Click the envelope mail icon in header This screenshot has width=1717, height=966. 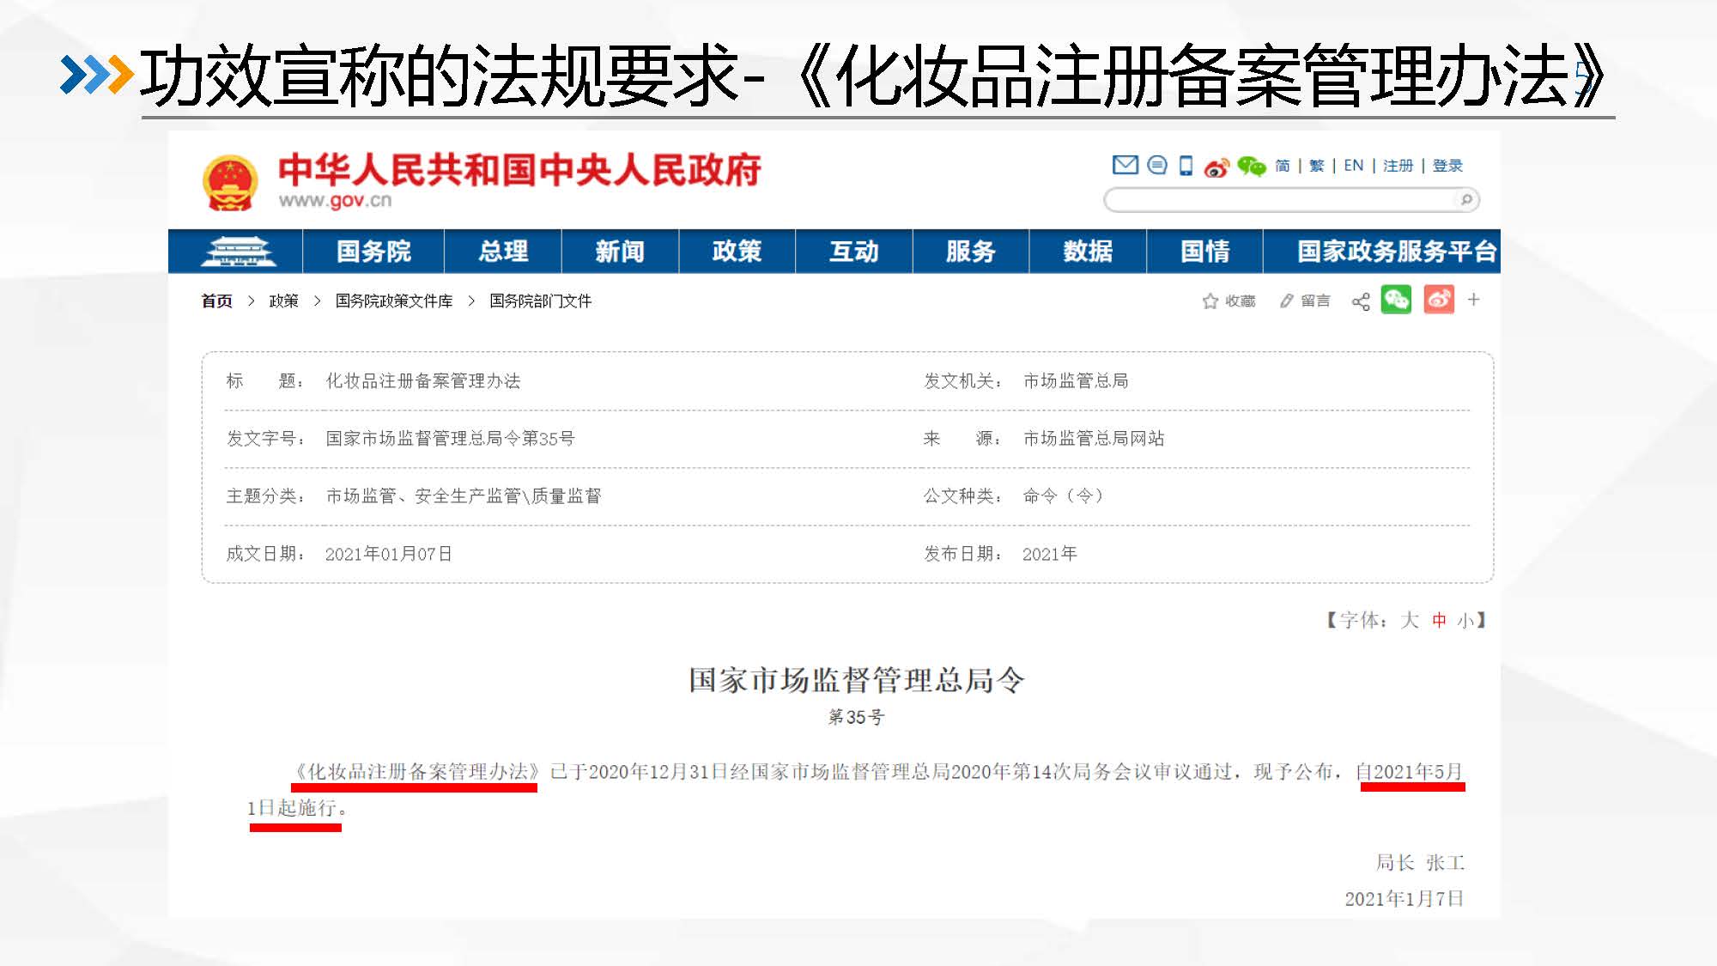[1125, 165]
